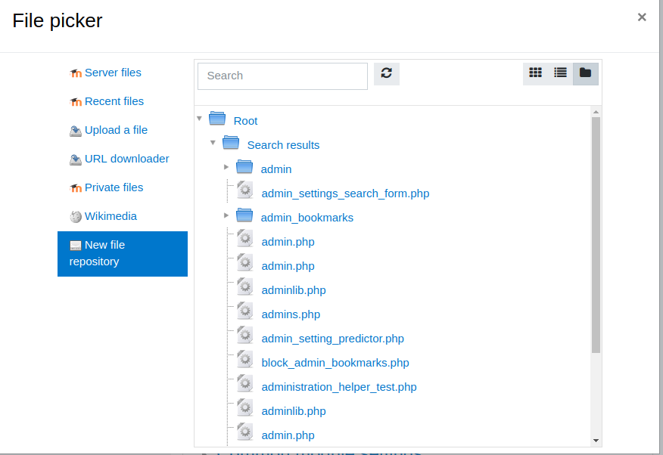Switch to icon grid view
Image resolution: width=663 pixels, height=455 pixels.
[535, 73]
